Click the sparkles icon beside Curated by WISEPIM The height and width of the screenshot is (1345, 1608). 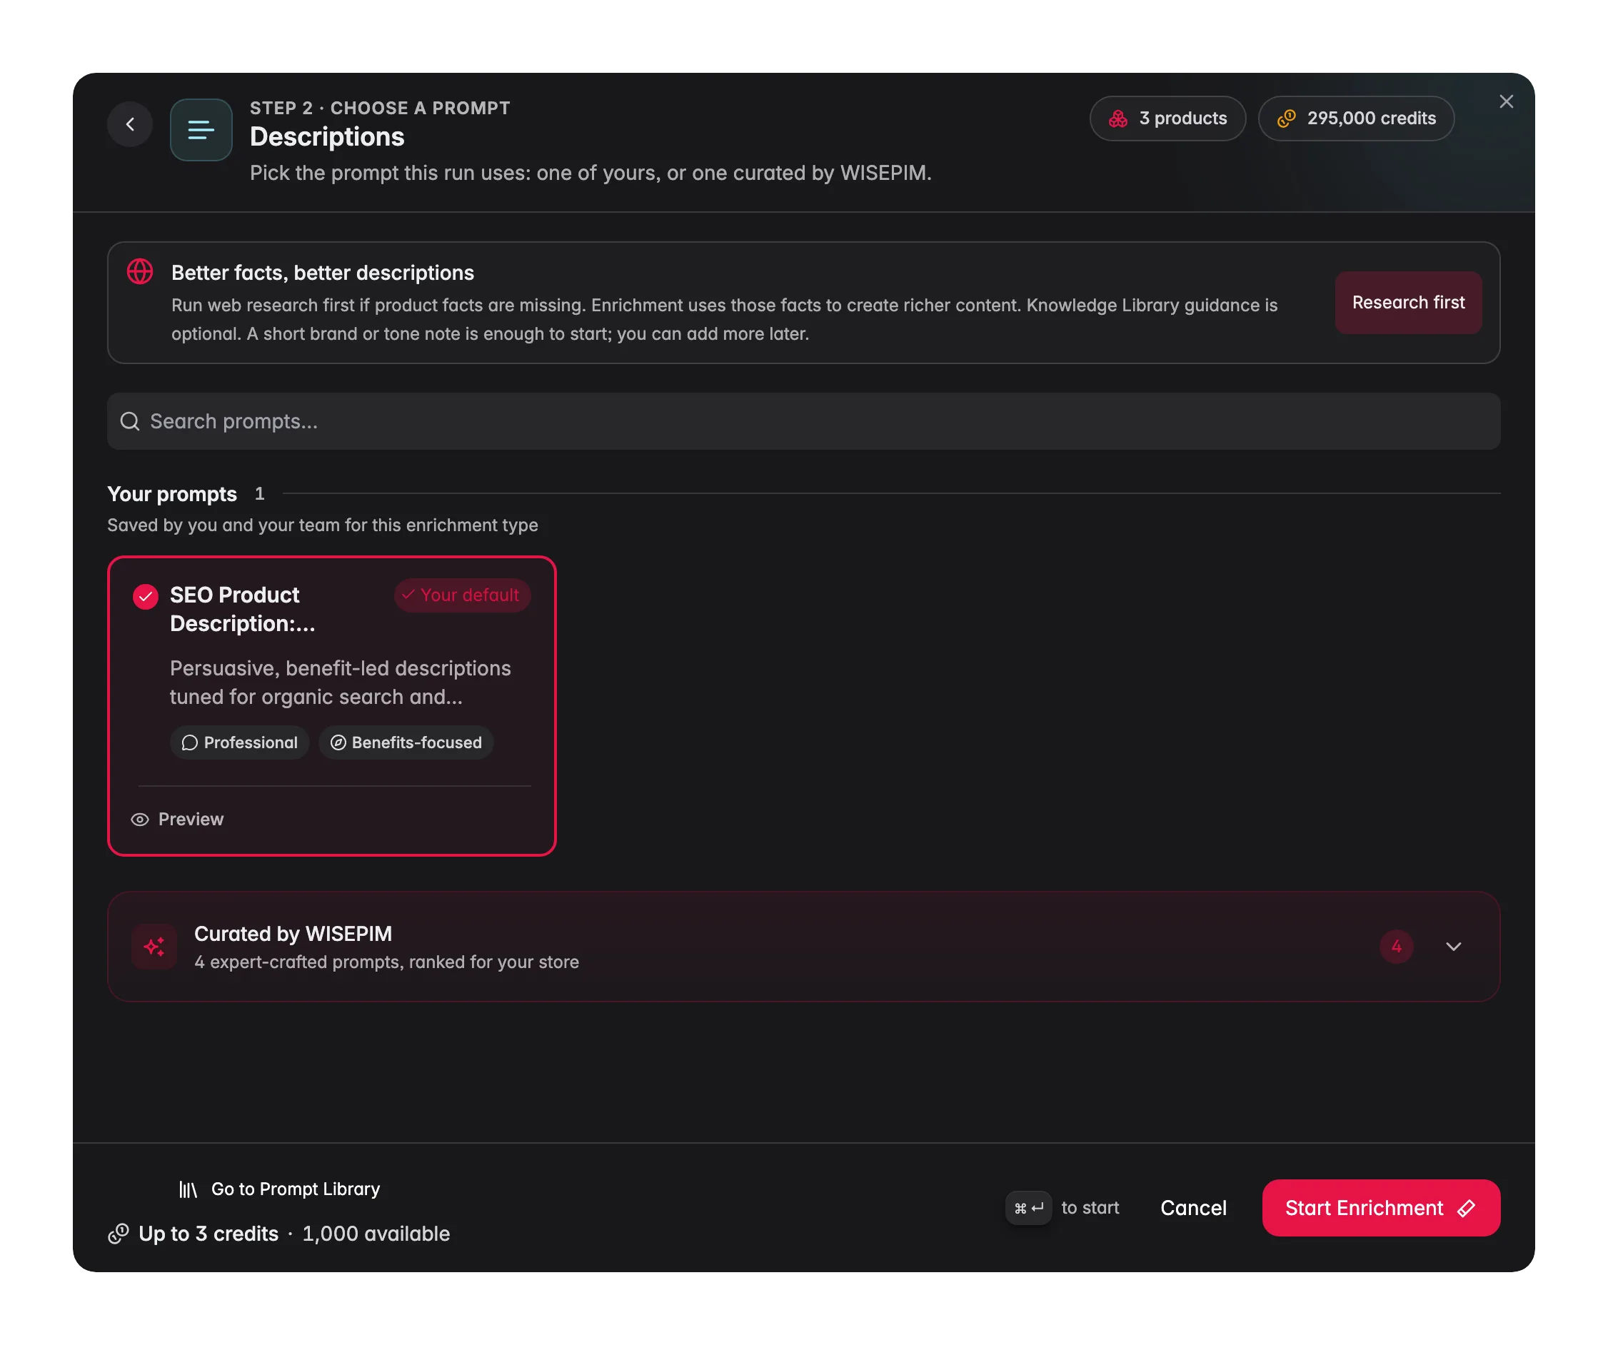pyautogui.click(x=155, y=946)
